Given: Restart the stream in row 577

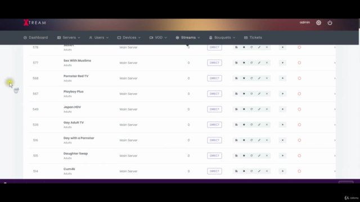Looking at the screenshot, I should pyautogui.click(x=251, y=63).
